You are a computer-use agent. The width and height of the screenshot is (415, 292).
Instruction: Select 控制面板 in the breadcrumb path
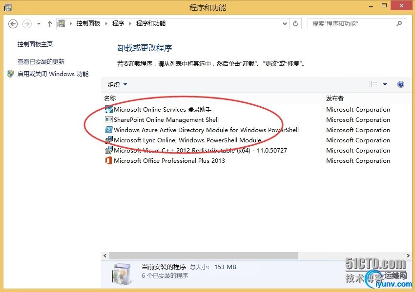[x=88, y=23]
